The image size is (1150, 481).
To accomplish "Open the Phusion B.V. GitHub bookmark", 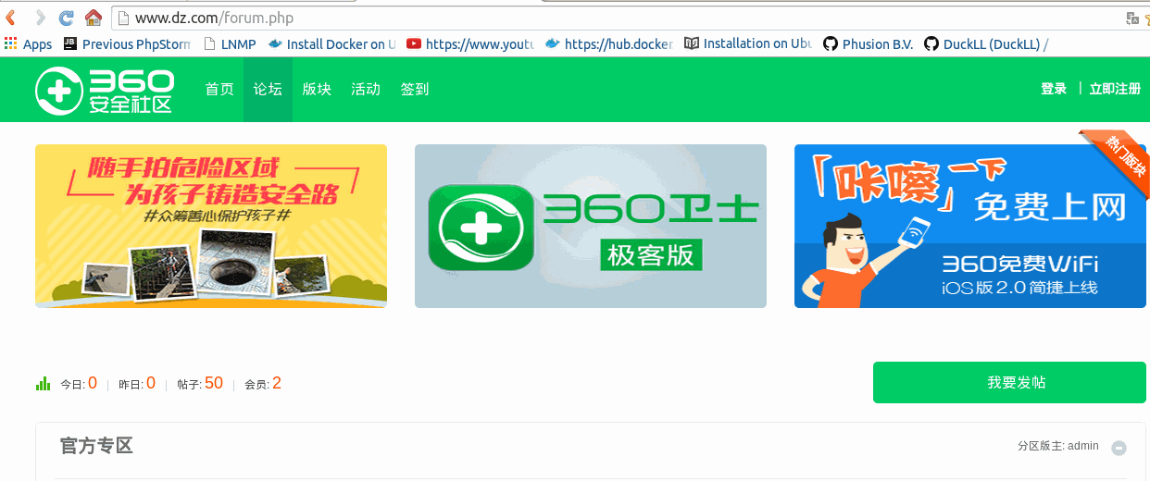I will coord(869,43).
